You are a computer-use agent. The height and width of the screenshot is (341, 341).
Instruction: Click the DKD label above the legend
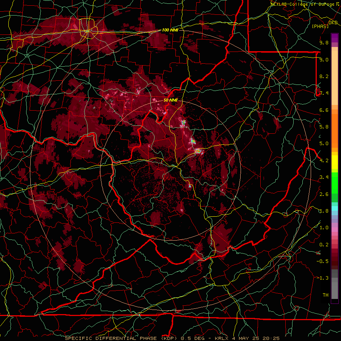click(333, 23)
